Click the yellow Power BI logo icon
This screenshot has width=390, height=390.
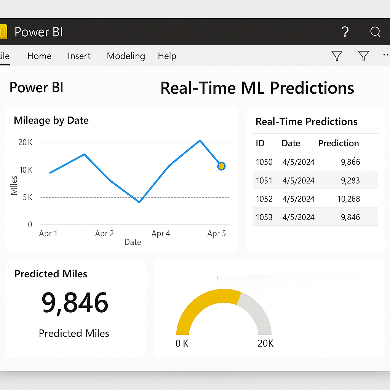tap(3, 32)
